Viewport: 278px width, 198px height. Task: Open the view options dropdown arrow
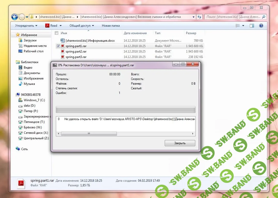click(243, 26)
